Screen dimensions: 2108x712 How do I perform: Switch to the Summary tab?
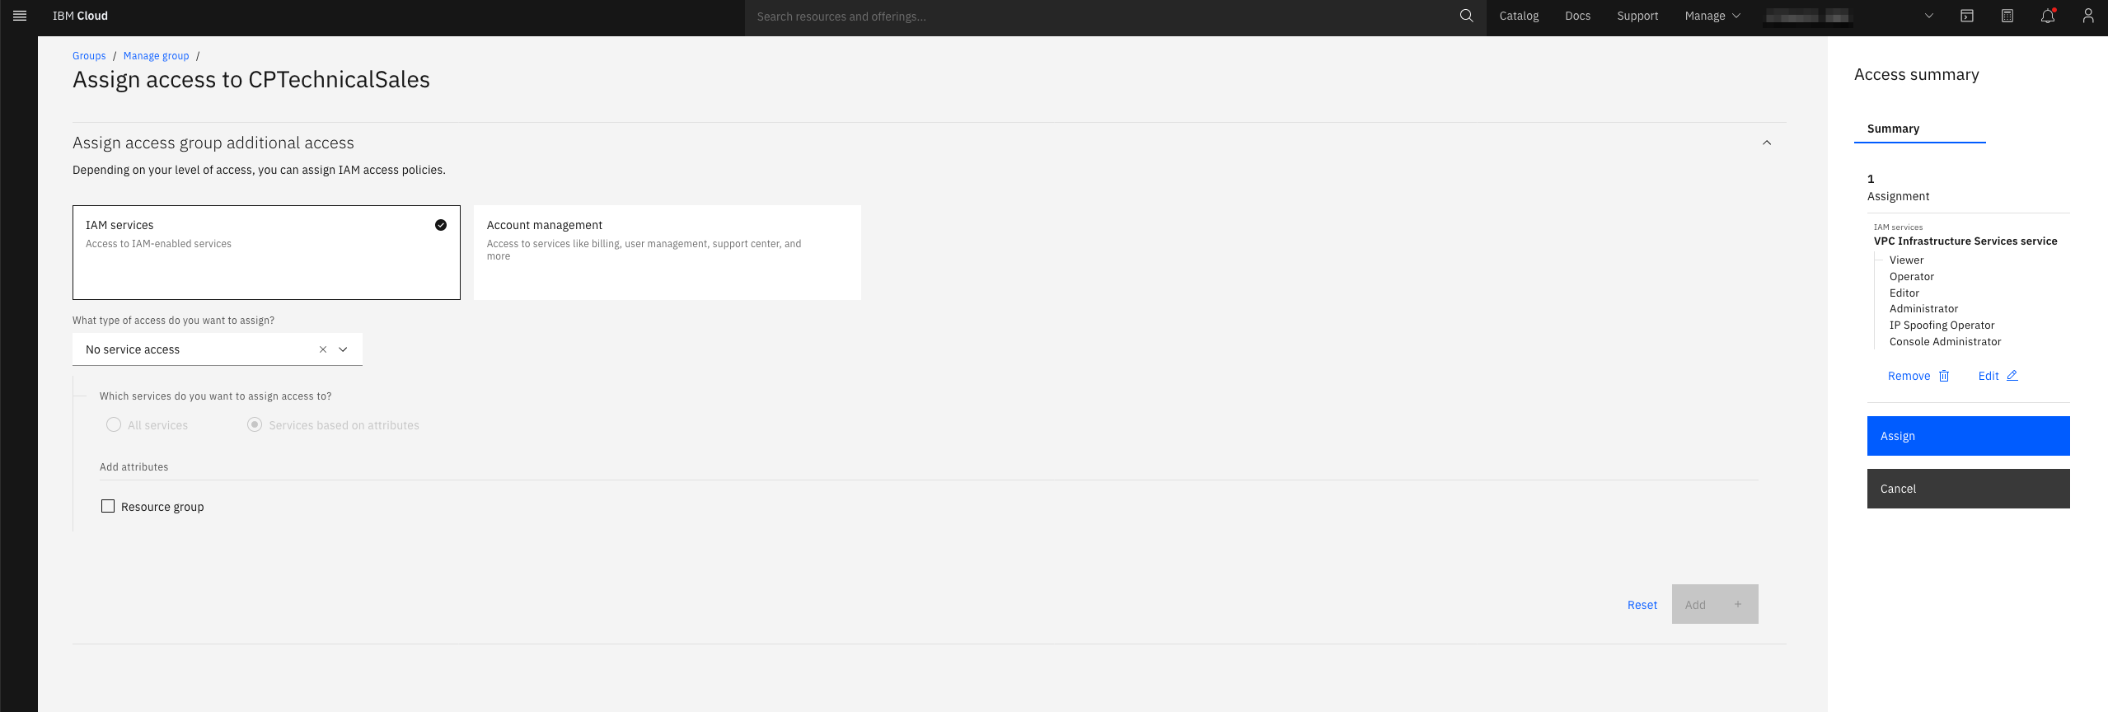coord(1920,129)
